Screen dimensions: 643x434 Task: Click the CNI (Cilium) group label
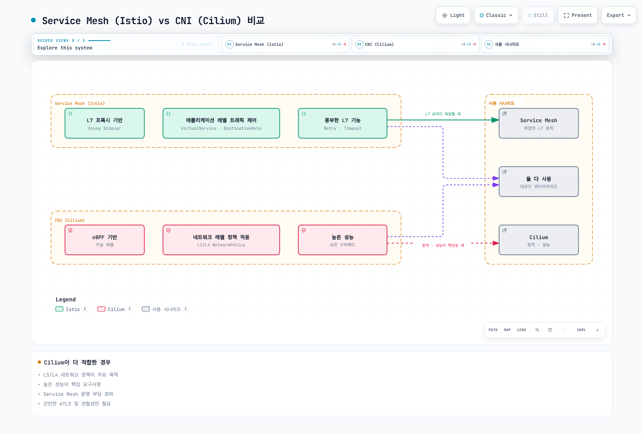70,221
